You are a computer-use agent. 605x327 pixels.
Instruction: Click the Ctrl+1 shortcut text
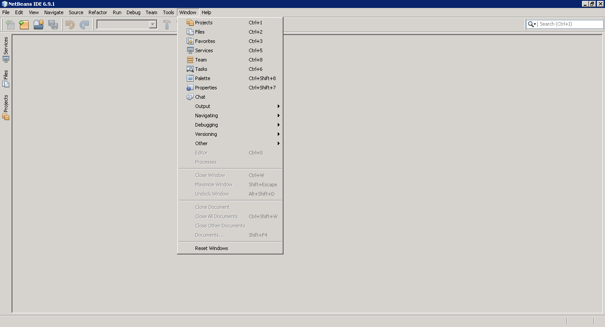click(255, 23)
